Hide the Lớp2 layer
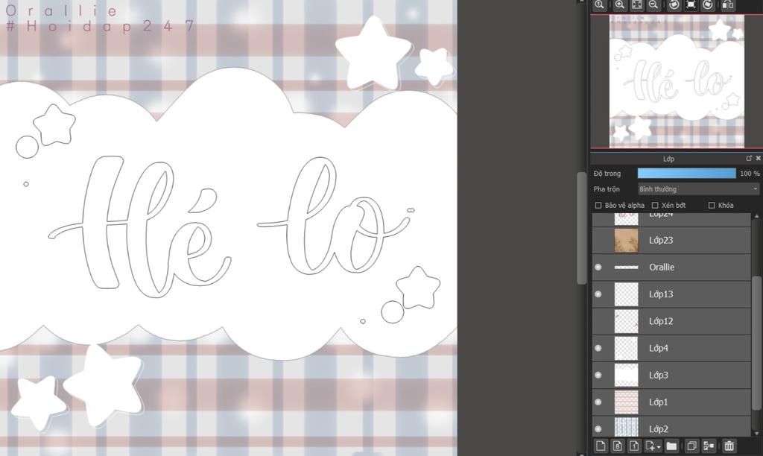This screenshot has height=456, width=763. click(598, 429)
